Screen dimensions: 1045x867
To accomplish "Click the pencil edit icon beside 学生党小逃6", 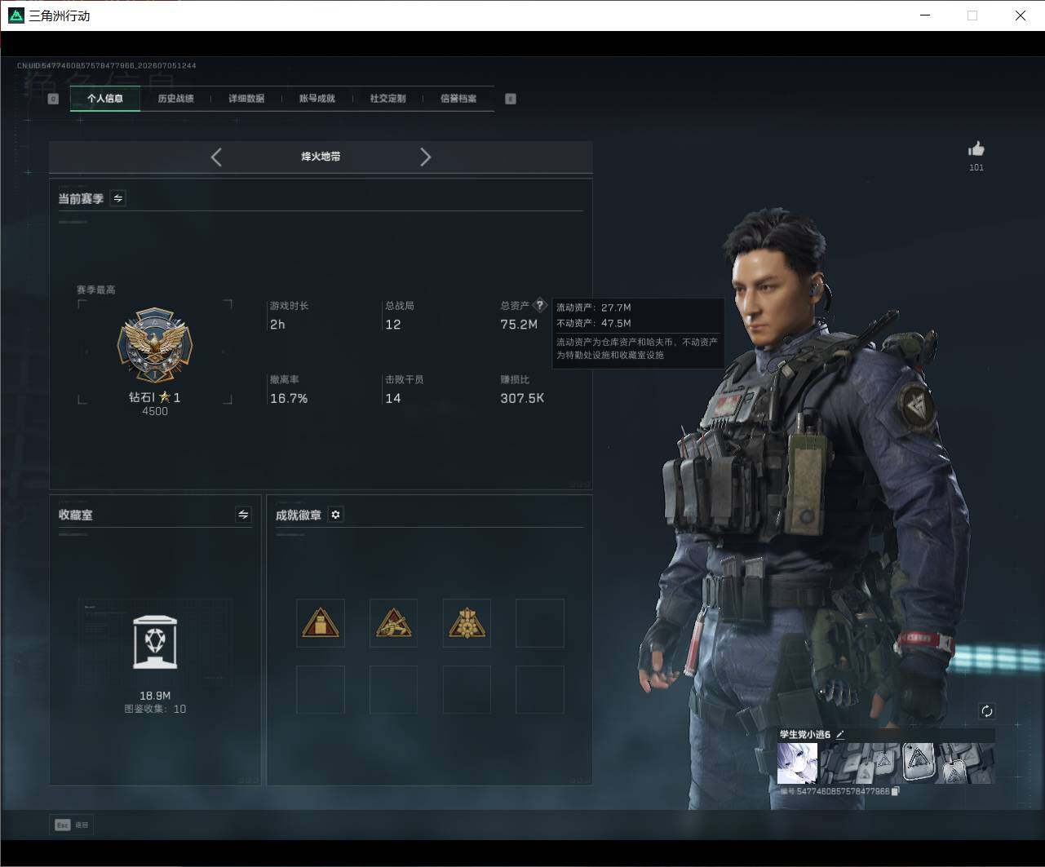I will [x=840, y=735].
